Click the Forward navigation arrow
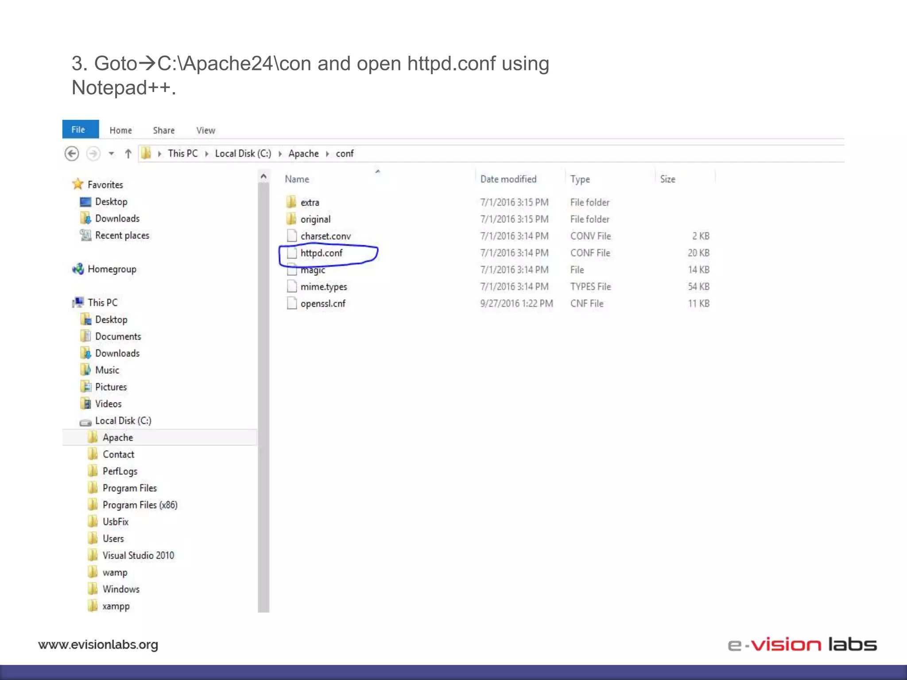 [93, 154]
